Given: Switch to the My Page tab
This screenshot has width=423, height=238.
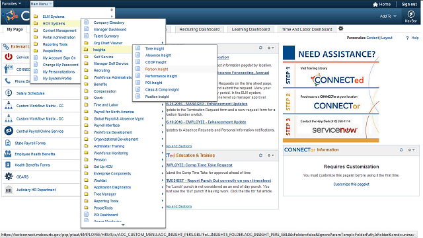Looking at the screenshot, I should [x=15, y=29].
